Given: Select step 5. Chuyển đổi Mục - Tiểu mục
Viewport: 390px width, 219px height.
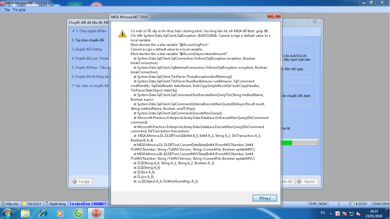Looking at the screenshot, I should point(90,68).
